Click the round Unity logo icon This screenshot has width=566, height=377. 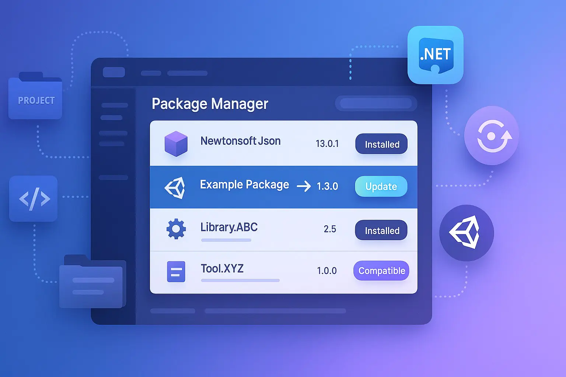tap(466, 233)
